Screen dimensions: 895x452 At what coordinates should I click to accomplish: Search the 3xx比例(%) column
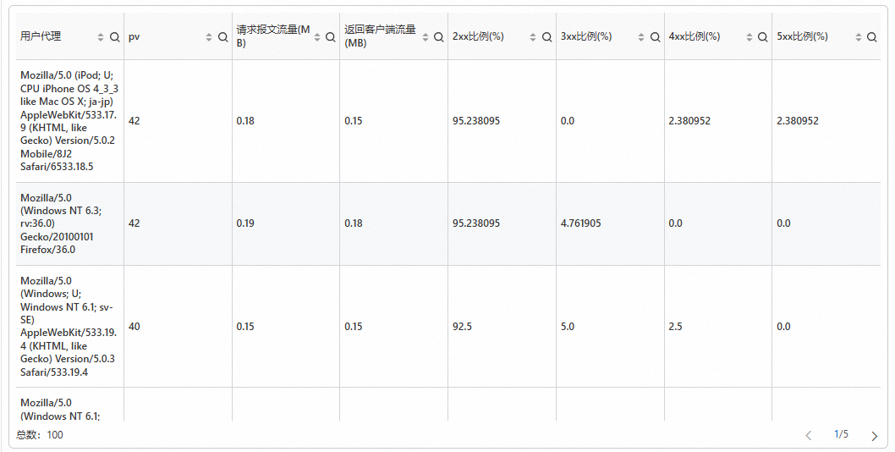point(656,37)
